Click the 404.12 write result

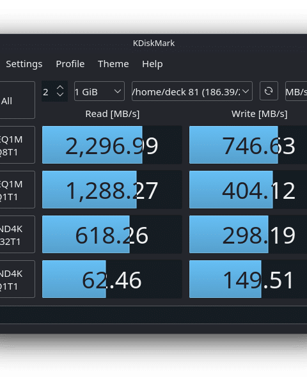pos(248,189)
